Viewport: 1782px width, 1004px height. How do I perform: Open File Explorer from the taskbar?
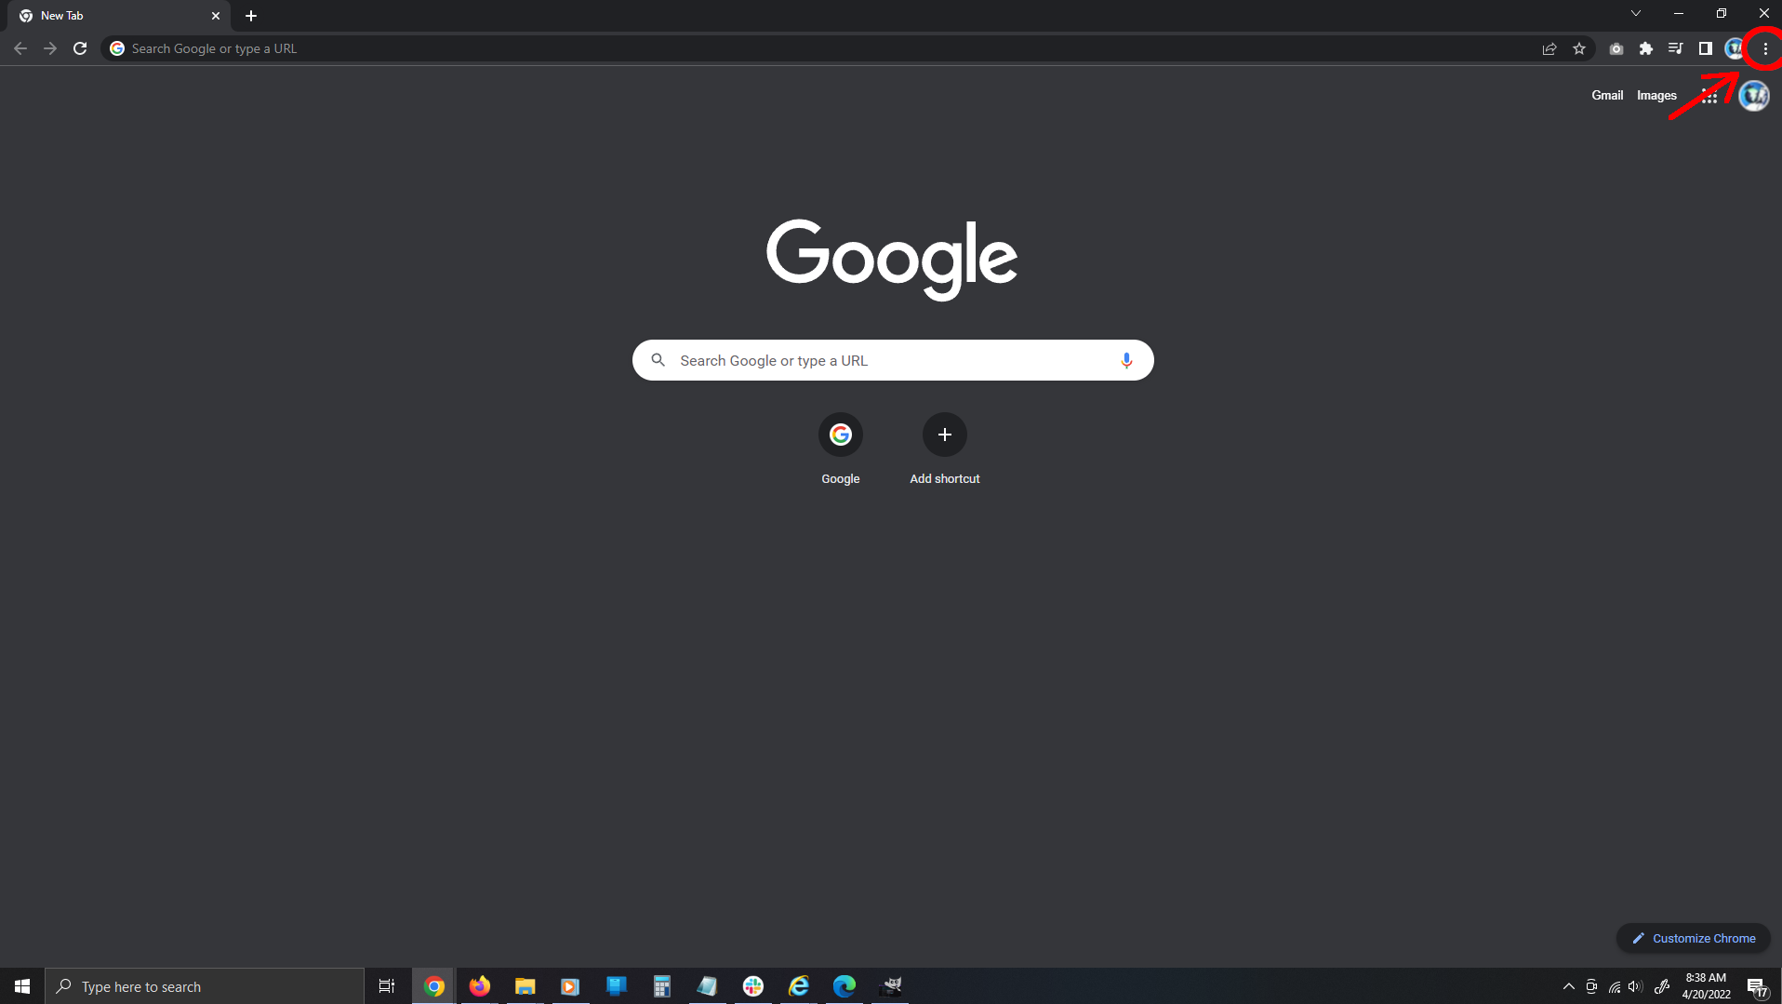tap(525, 986)
